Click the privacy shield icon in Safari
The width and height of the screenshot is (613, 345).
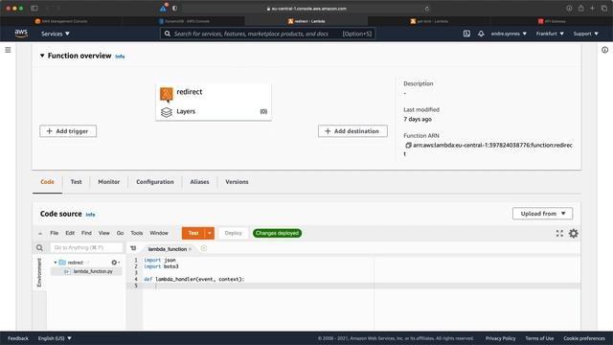(174, 9)
